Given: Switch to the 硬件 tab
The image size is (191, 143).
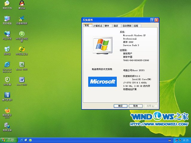Looking at the screenshot, I should pyautogui.click(x=107, y=26).
